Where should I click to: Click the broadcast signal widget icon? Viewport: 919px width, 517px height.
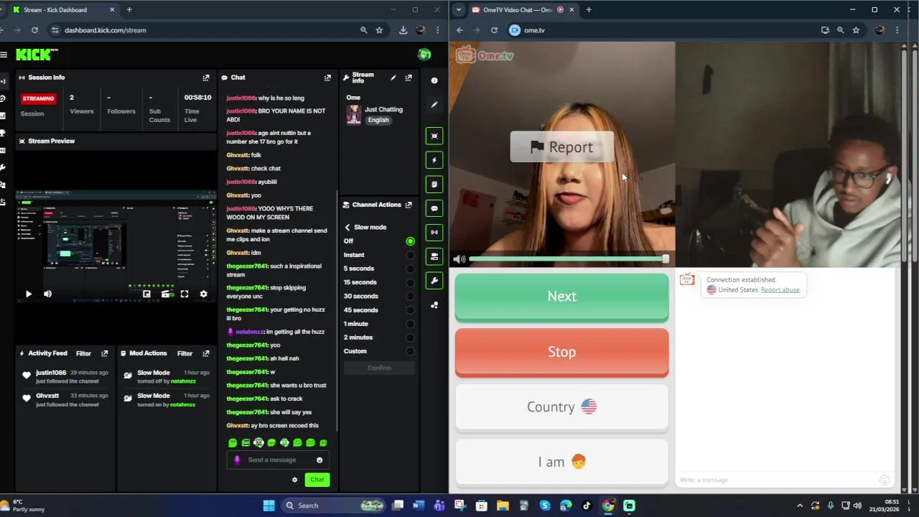coord(434,233)
